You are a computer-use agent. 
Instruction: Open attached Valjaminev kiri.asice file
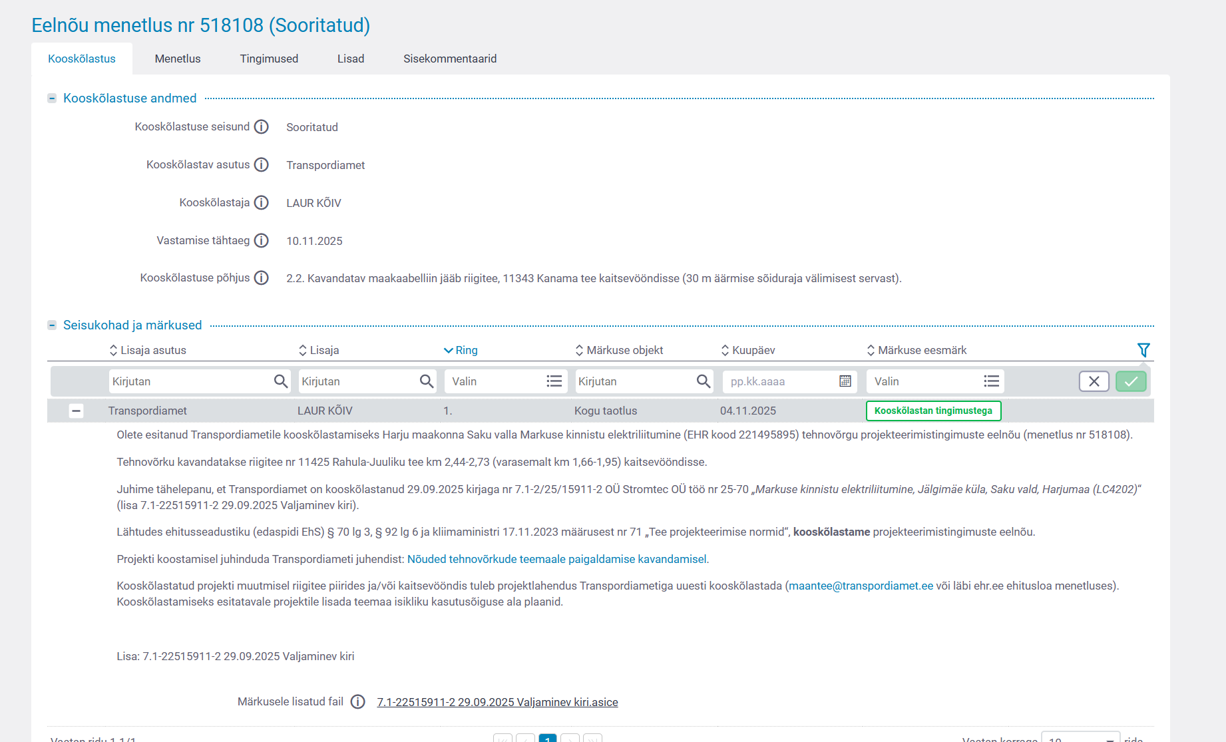point(497,702)
